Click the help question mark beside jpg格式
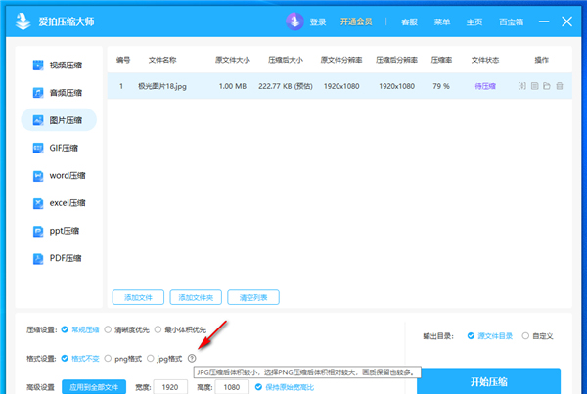587x394 pixels. tap(192, 359)
